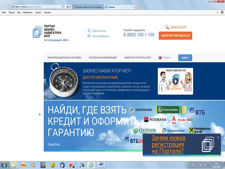Close the registration popup banner
Image resolution: width=225 pixels, height=169 pixels.
pyautogui.click(x=218, y=137)
